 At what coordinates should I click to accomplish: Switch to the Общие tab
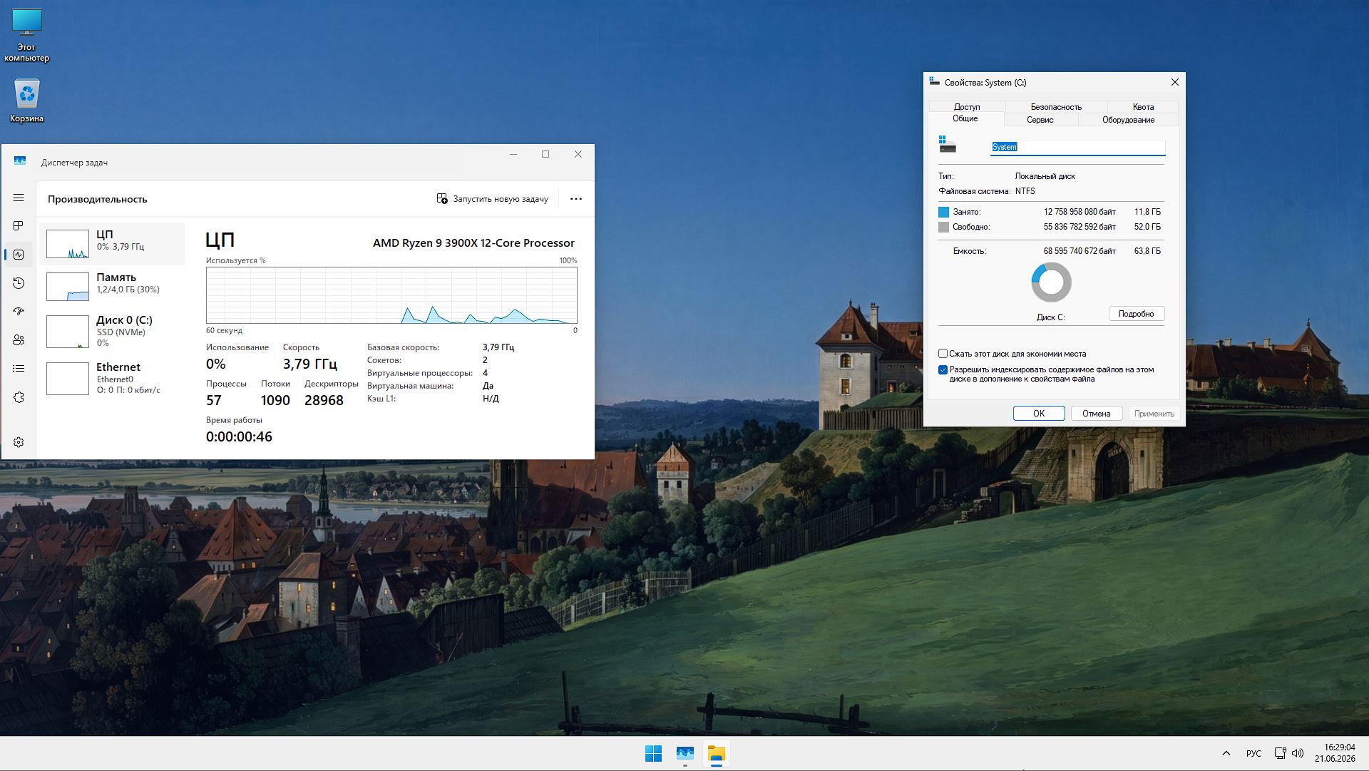tap(965, 119)
